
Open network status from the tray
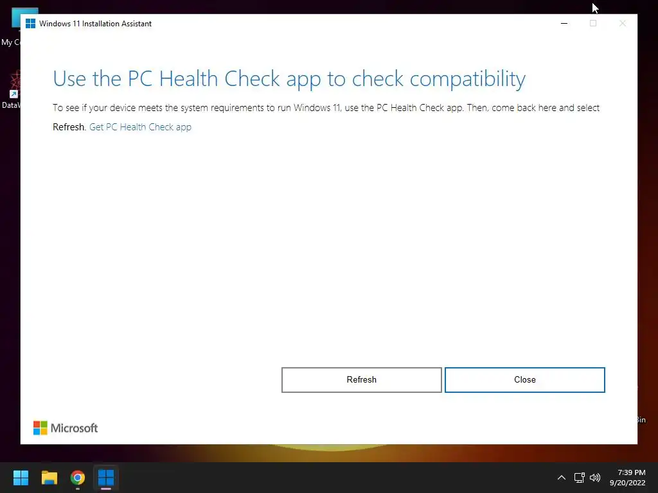(580, 478)
